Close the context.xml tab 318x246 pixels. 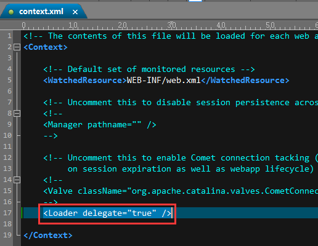click(75, 12)
